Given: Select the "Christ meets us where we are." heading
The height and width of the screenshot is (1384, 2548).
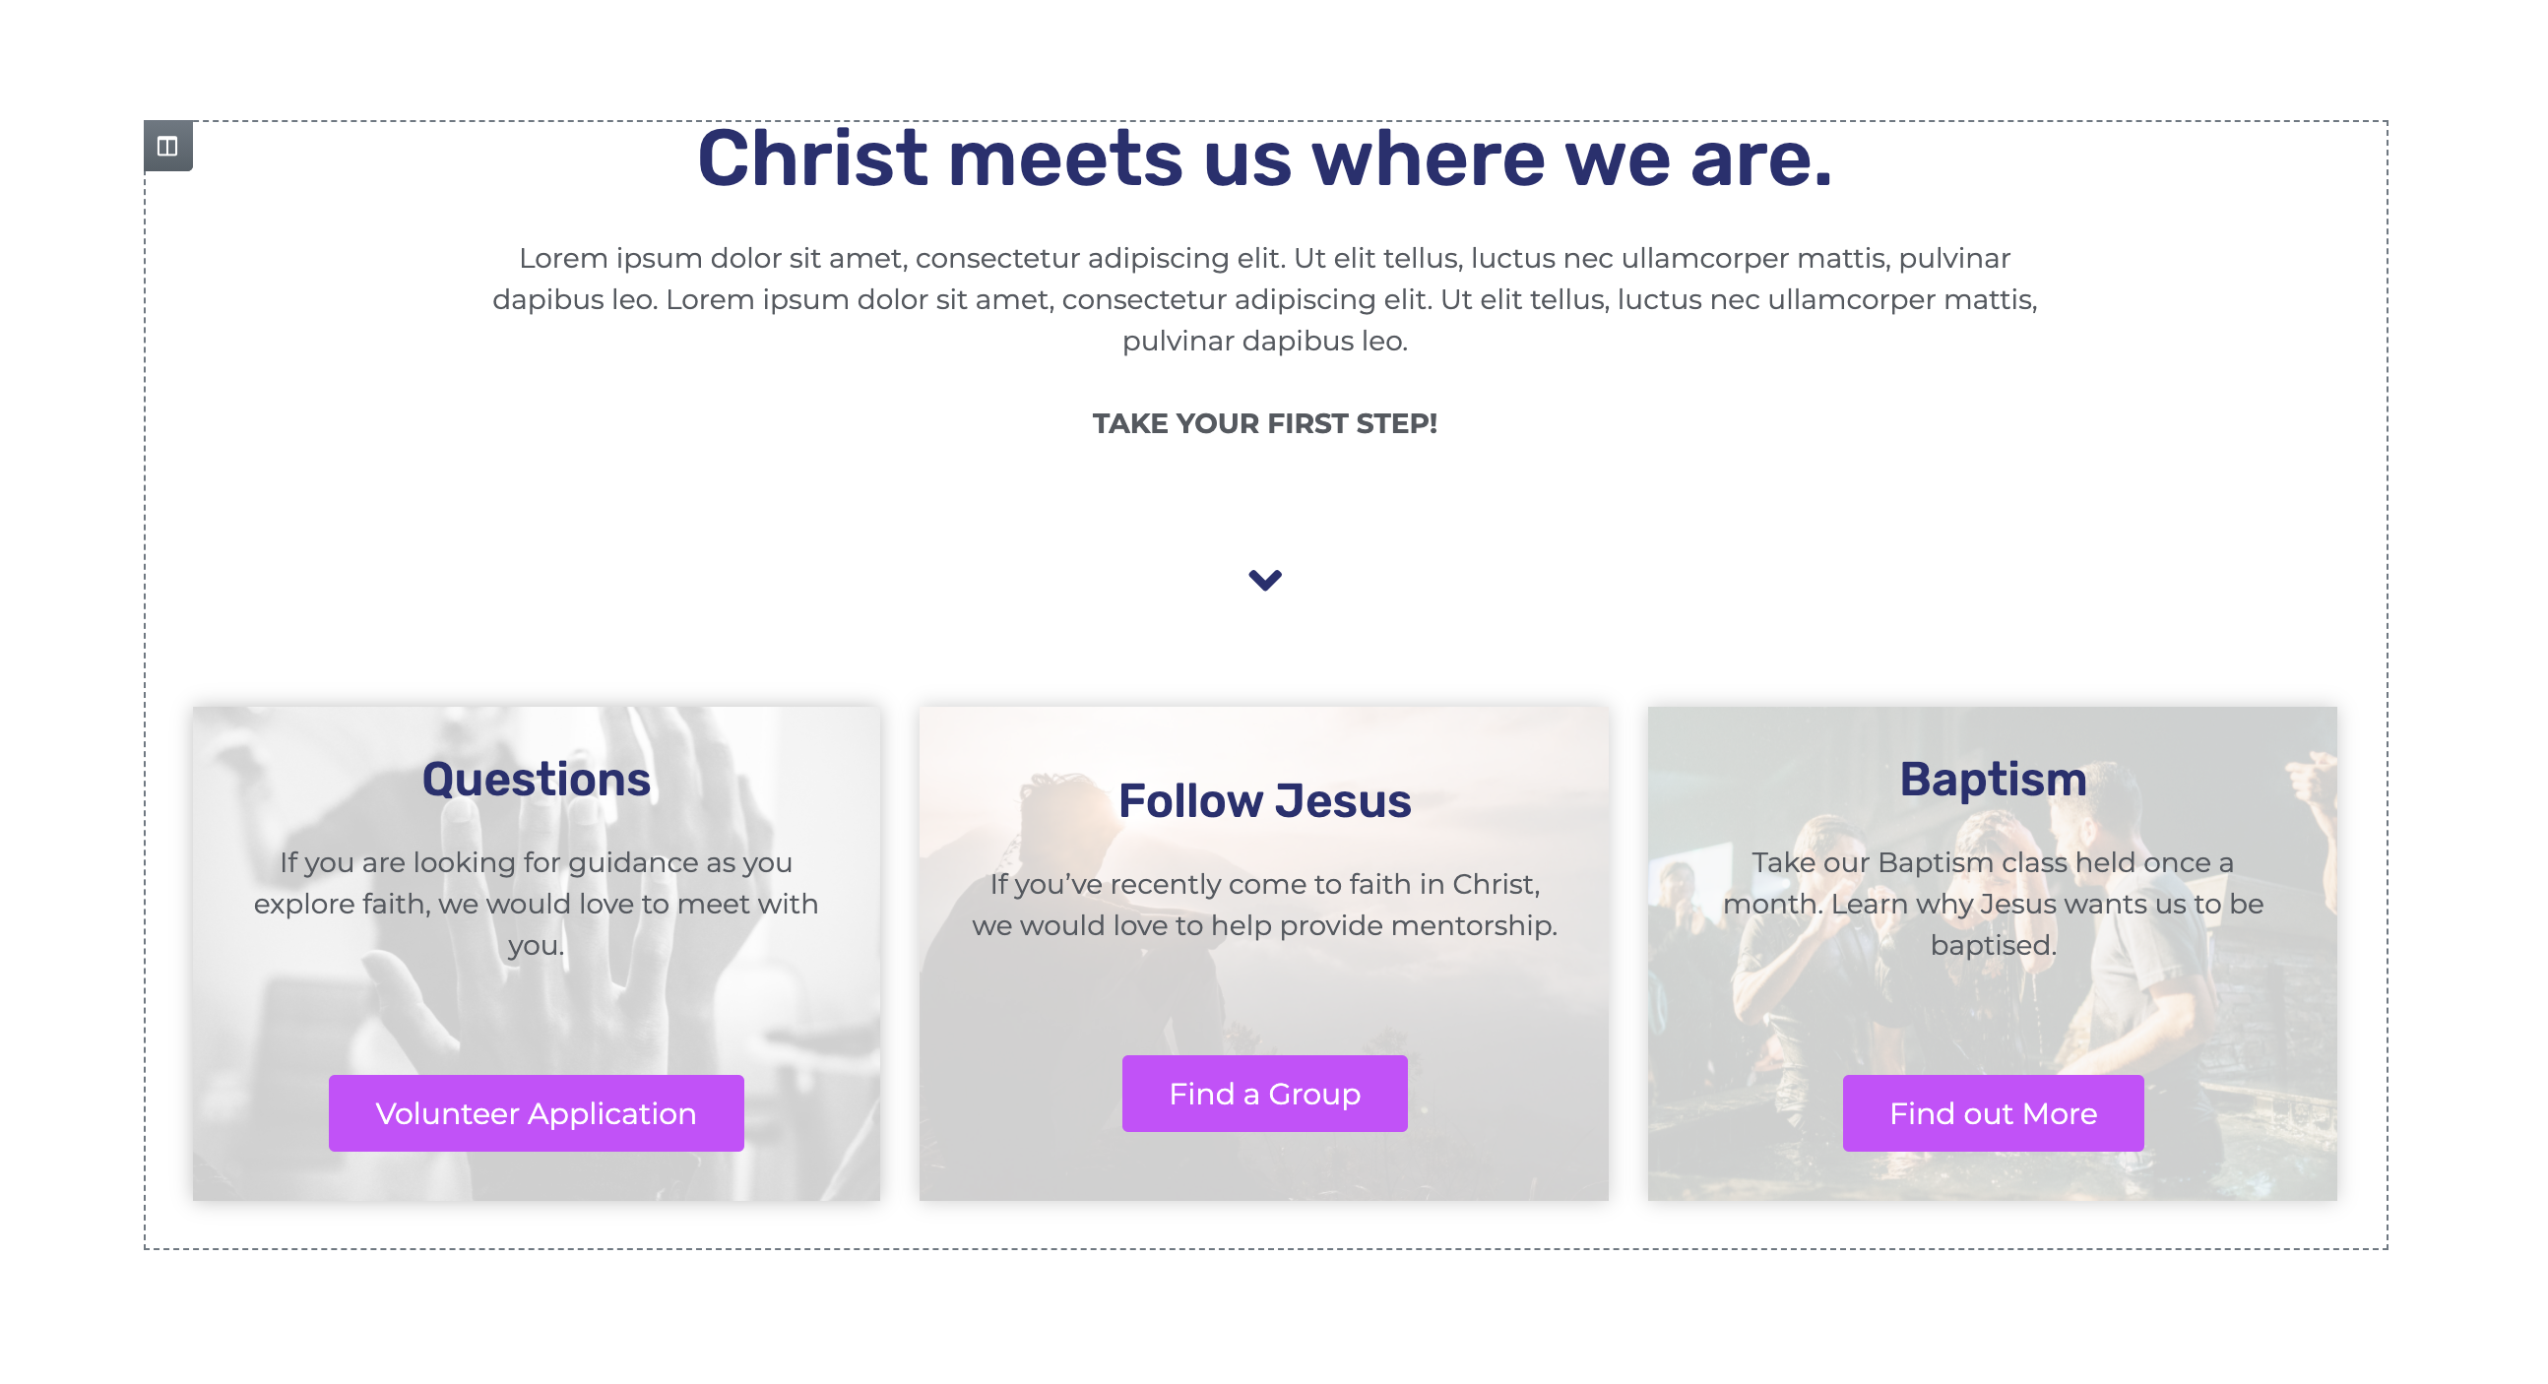Looking at the screenshot, I should [1264, 158].
